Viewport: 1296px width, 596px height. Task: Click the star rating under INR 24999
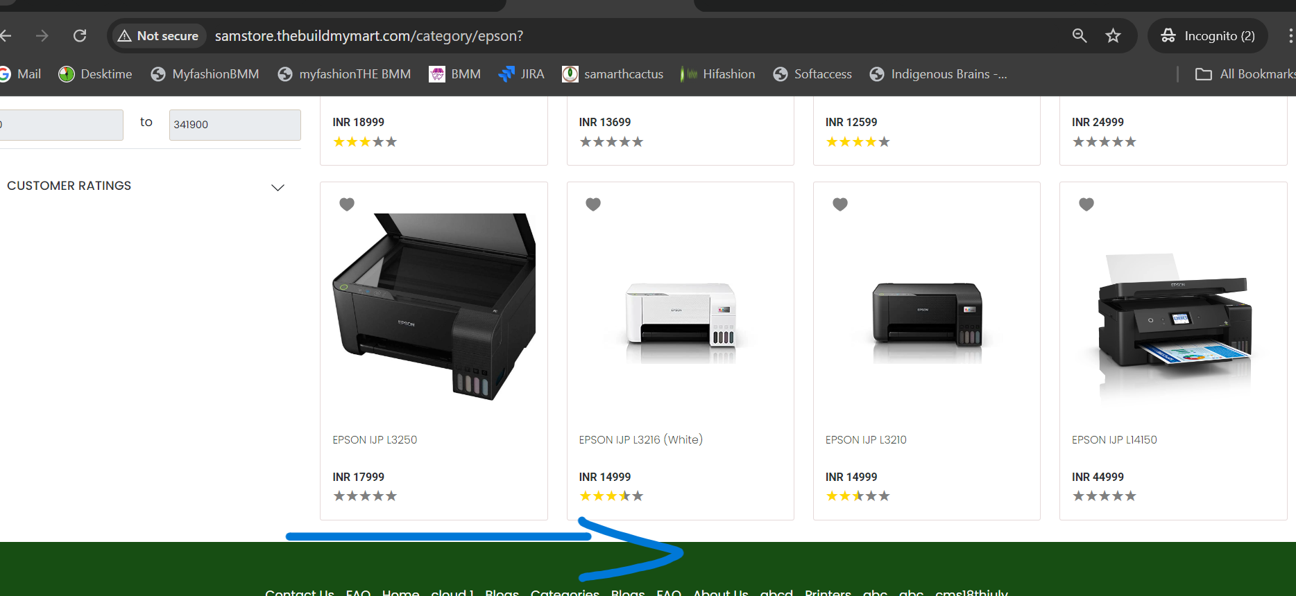tap(1105, 142)
